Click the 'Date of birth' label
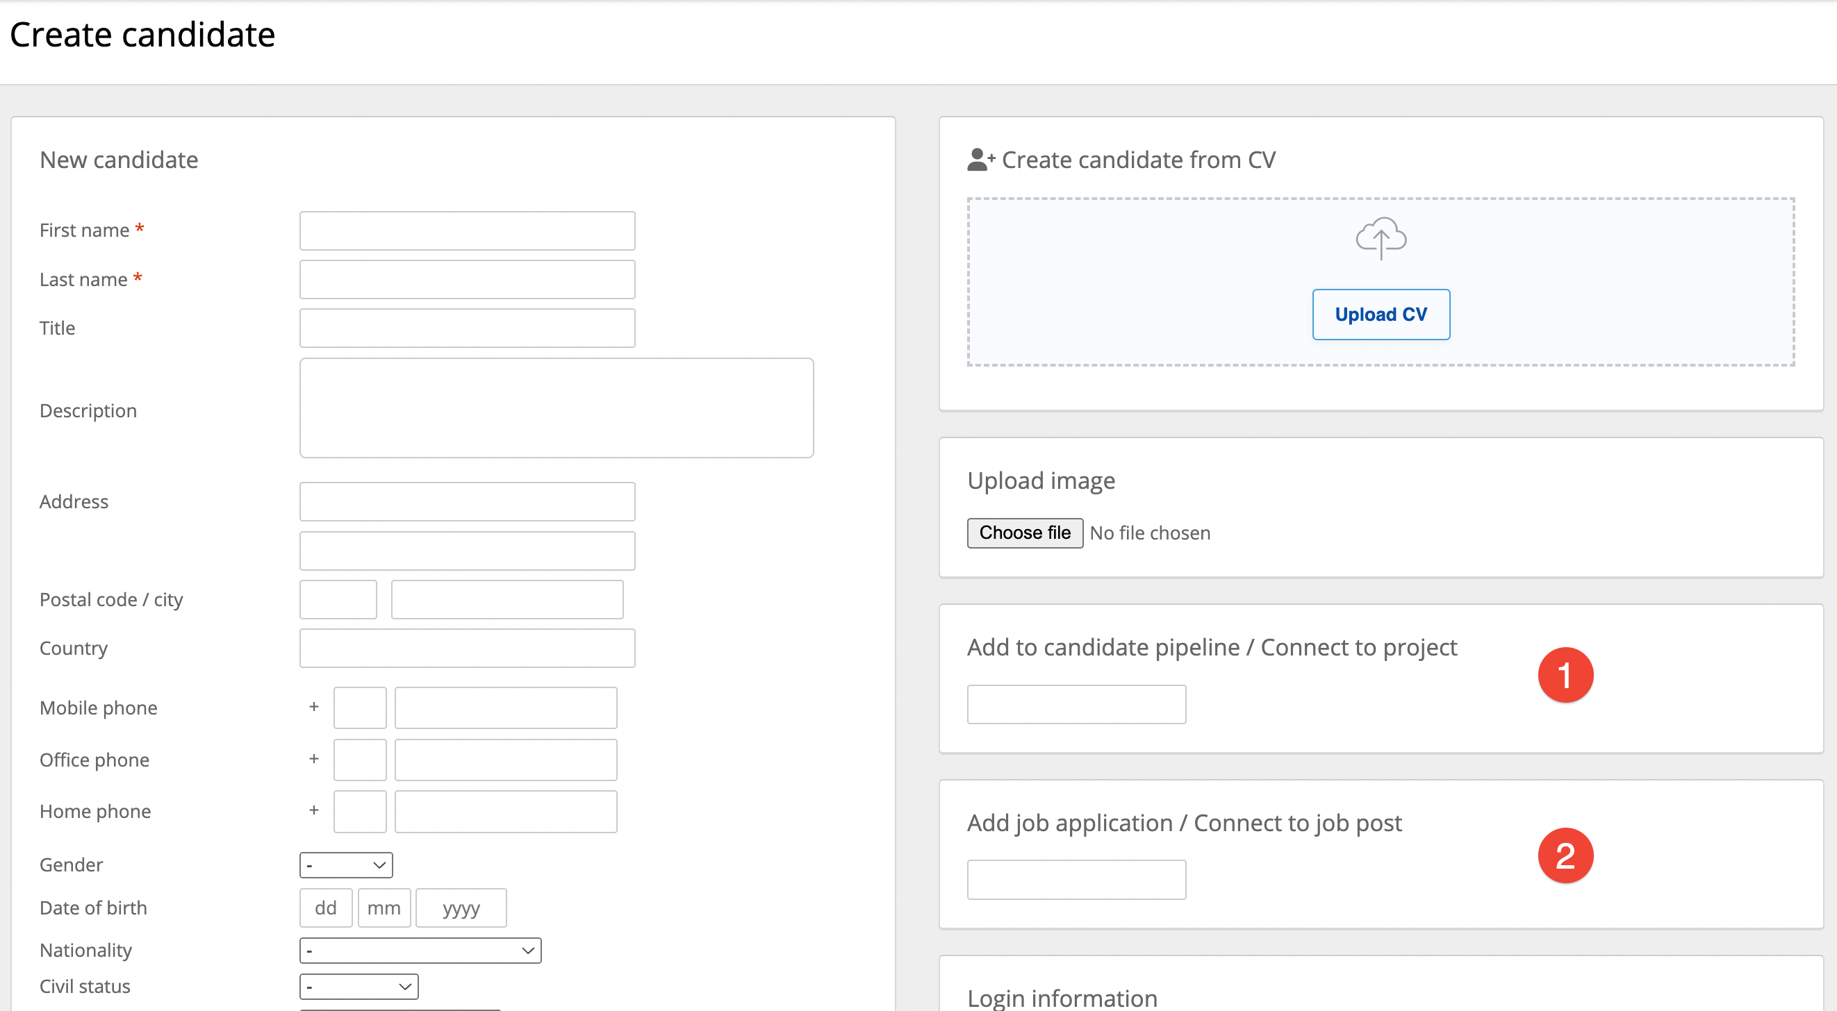This screenshot has width=1837, height=1011. 93,908
